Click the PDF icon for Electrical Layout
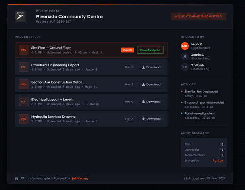Screen dimensions: 245x190 [24, 101]
